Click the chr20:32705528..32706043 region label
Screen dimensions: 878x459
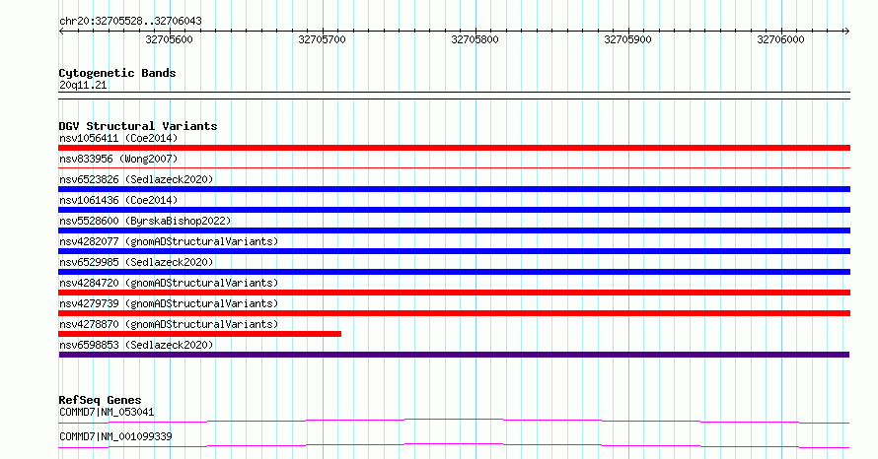(130, 21)
